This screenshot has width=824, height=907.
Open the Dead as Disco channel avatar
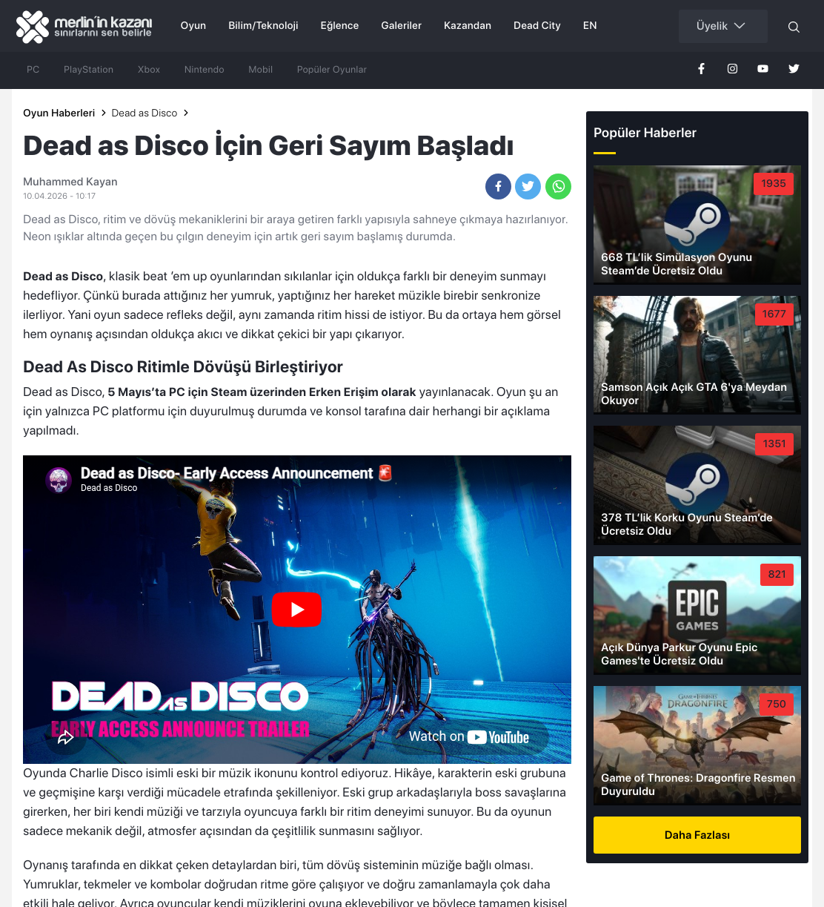[x=59, y=480]
